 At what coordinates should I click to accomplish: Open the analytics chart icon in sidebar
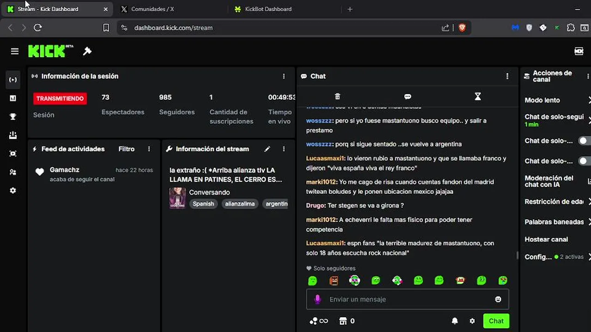click(x=13, y=98)
